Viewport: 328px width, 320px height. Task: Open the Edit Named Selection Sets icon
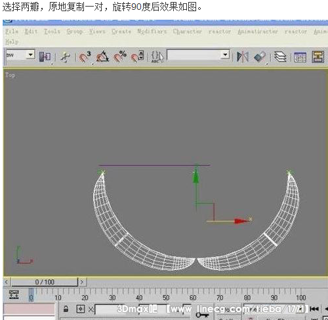[157, 57]
